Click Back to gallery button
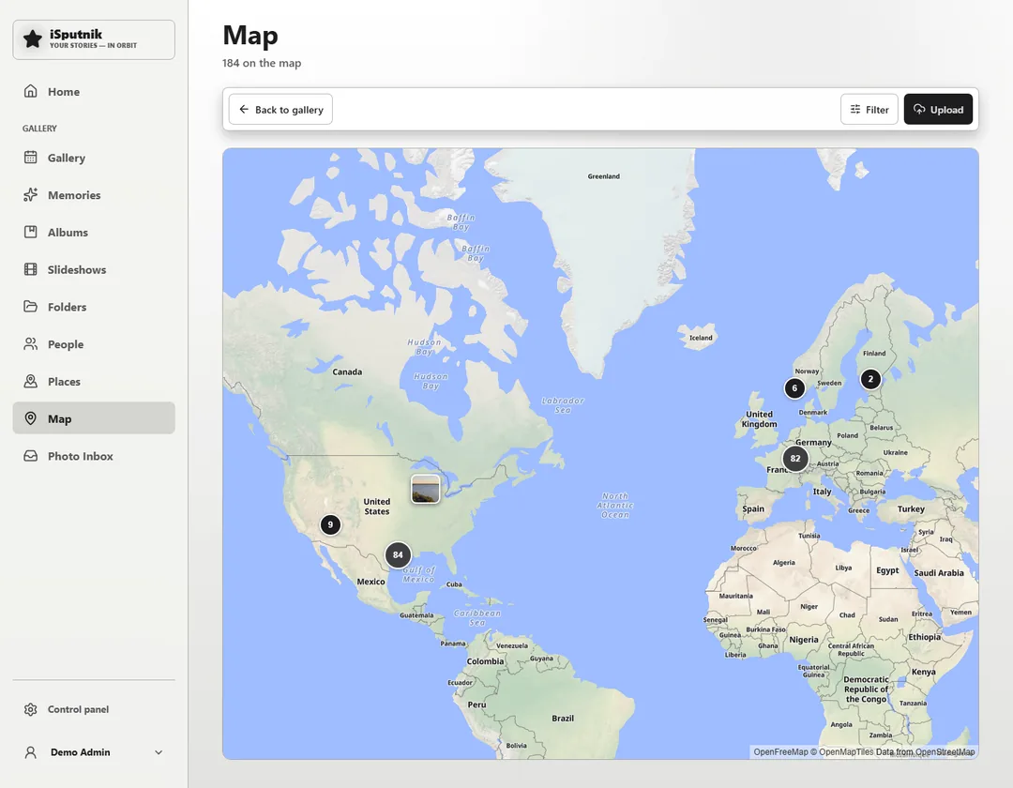The width and height of the screenshot is (1013, 788). [280, 109]
